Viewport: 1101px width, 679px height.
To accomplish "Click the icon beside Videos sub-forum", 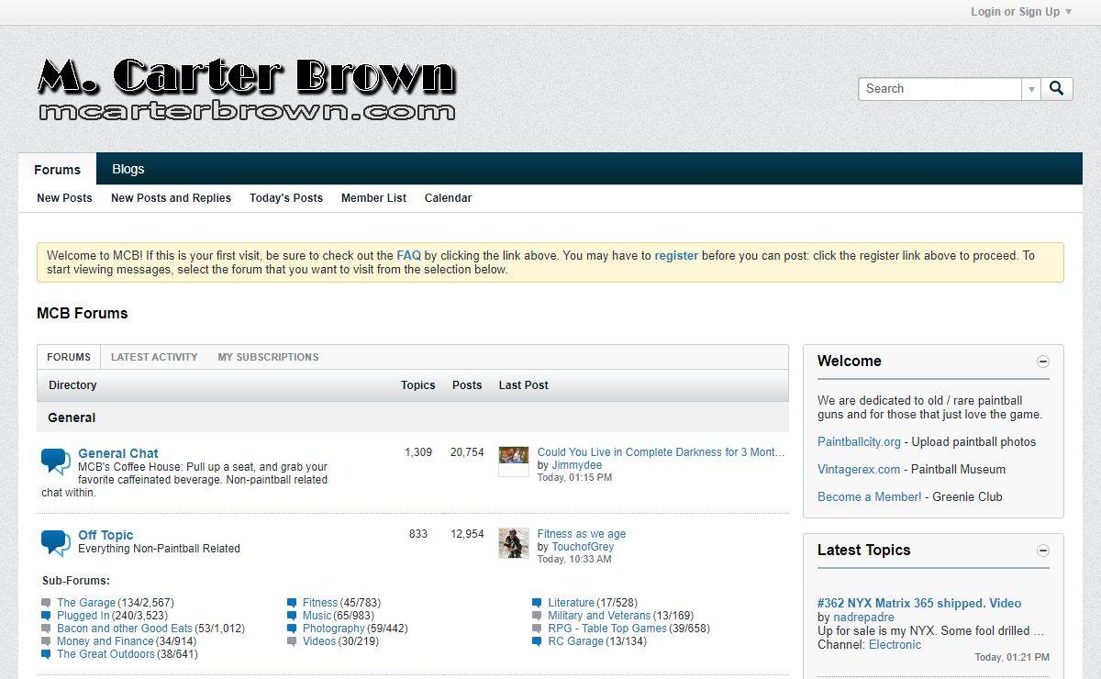I will pyautogui.click(x=292, y=641).
